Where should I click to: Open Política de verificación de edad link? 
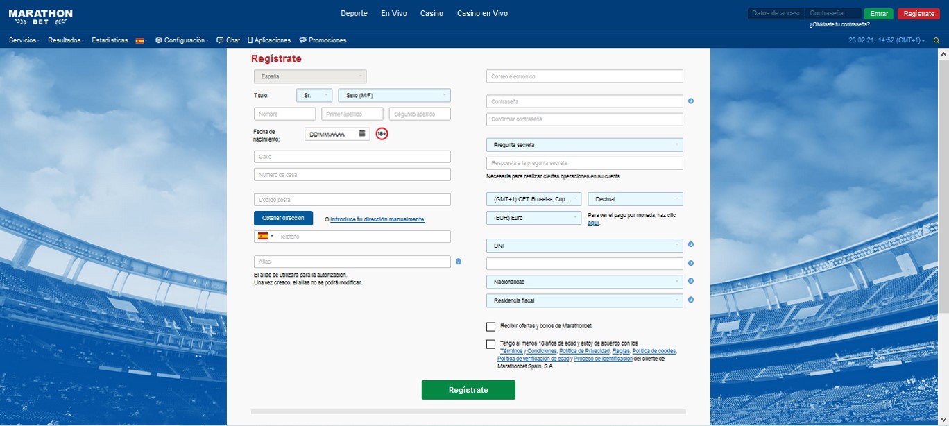pos(533,359)
